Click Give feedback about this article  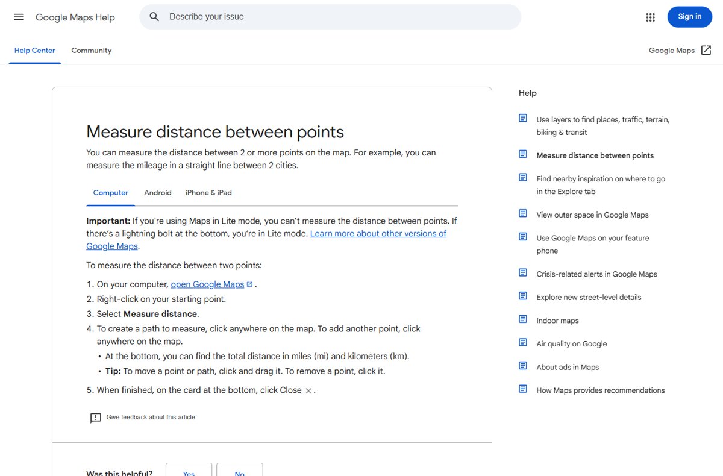click(151, 417)
